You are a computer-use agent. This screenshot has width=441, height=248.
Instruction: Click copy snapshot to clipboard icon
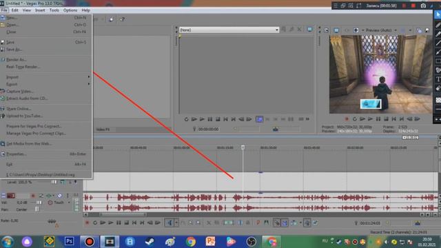tap(419, 30)
